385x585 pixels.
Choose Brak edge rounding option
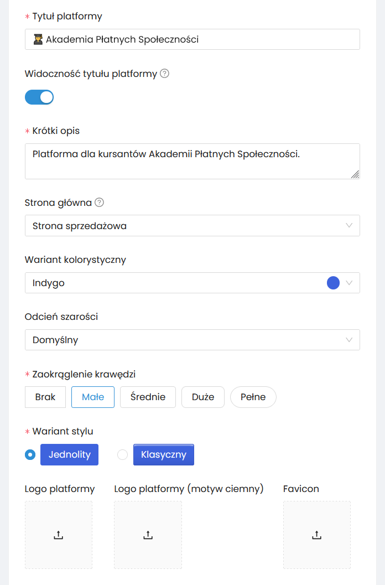[x=45, y=397]
